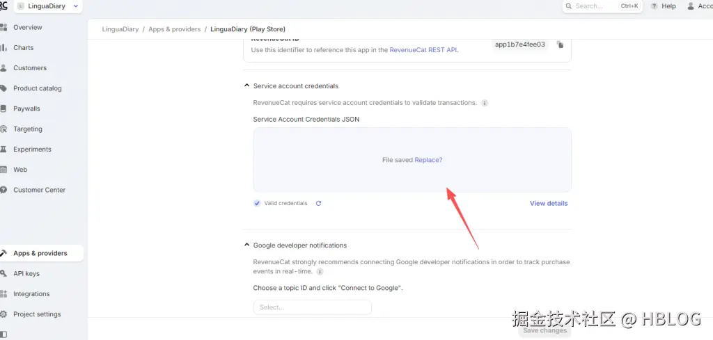Refresh the credentials validation status
The height and width of the screenshot is (340, 713).
318,203
